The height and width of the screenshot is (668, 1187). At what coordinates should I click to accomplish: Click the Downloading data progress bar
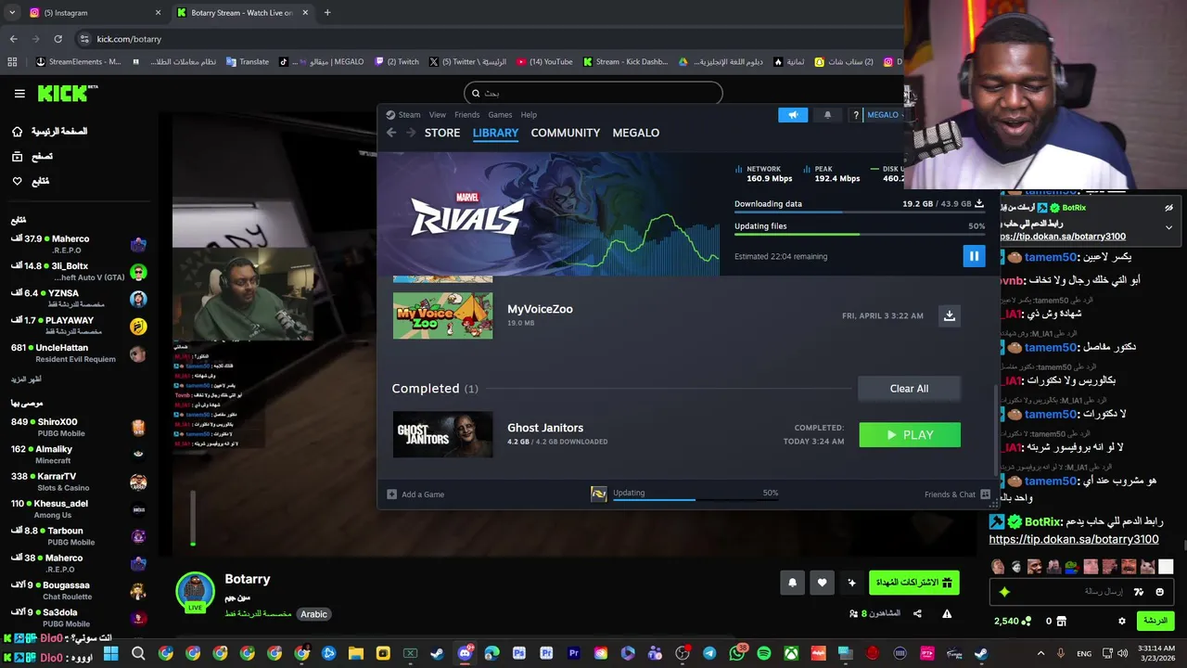[860, 212]
